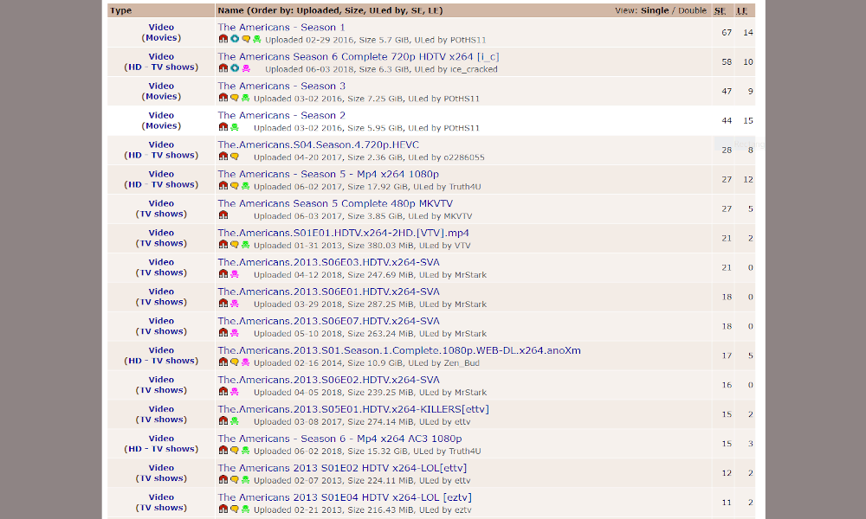866x519 pixels.
Task: Click green VIP skull on Season 5 Mp4 x264 1080p row
Action: tap(246, 186)
